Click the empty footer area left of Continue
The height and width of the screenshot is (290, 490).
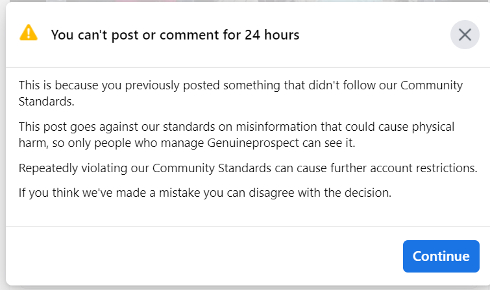tap(195, 256)
